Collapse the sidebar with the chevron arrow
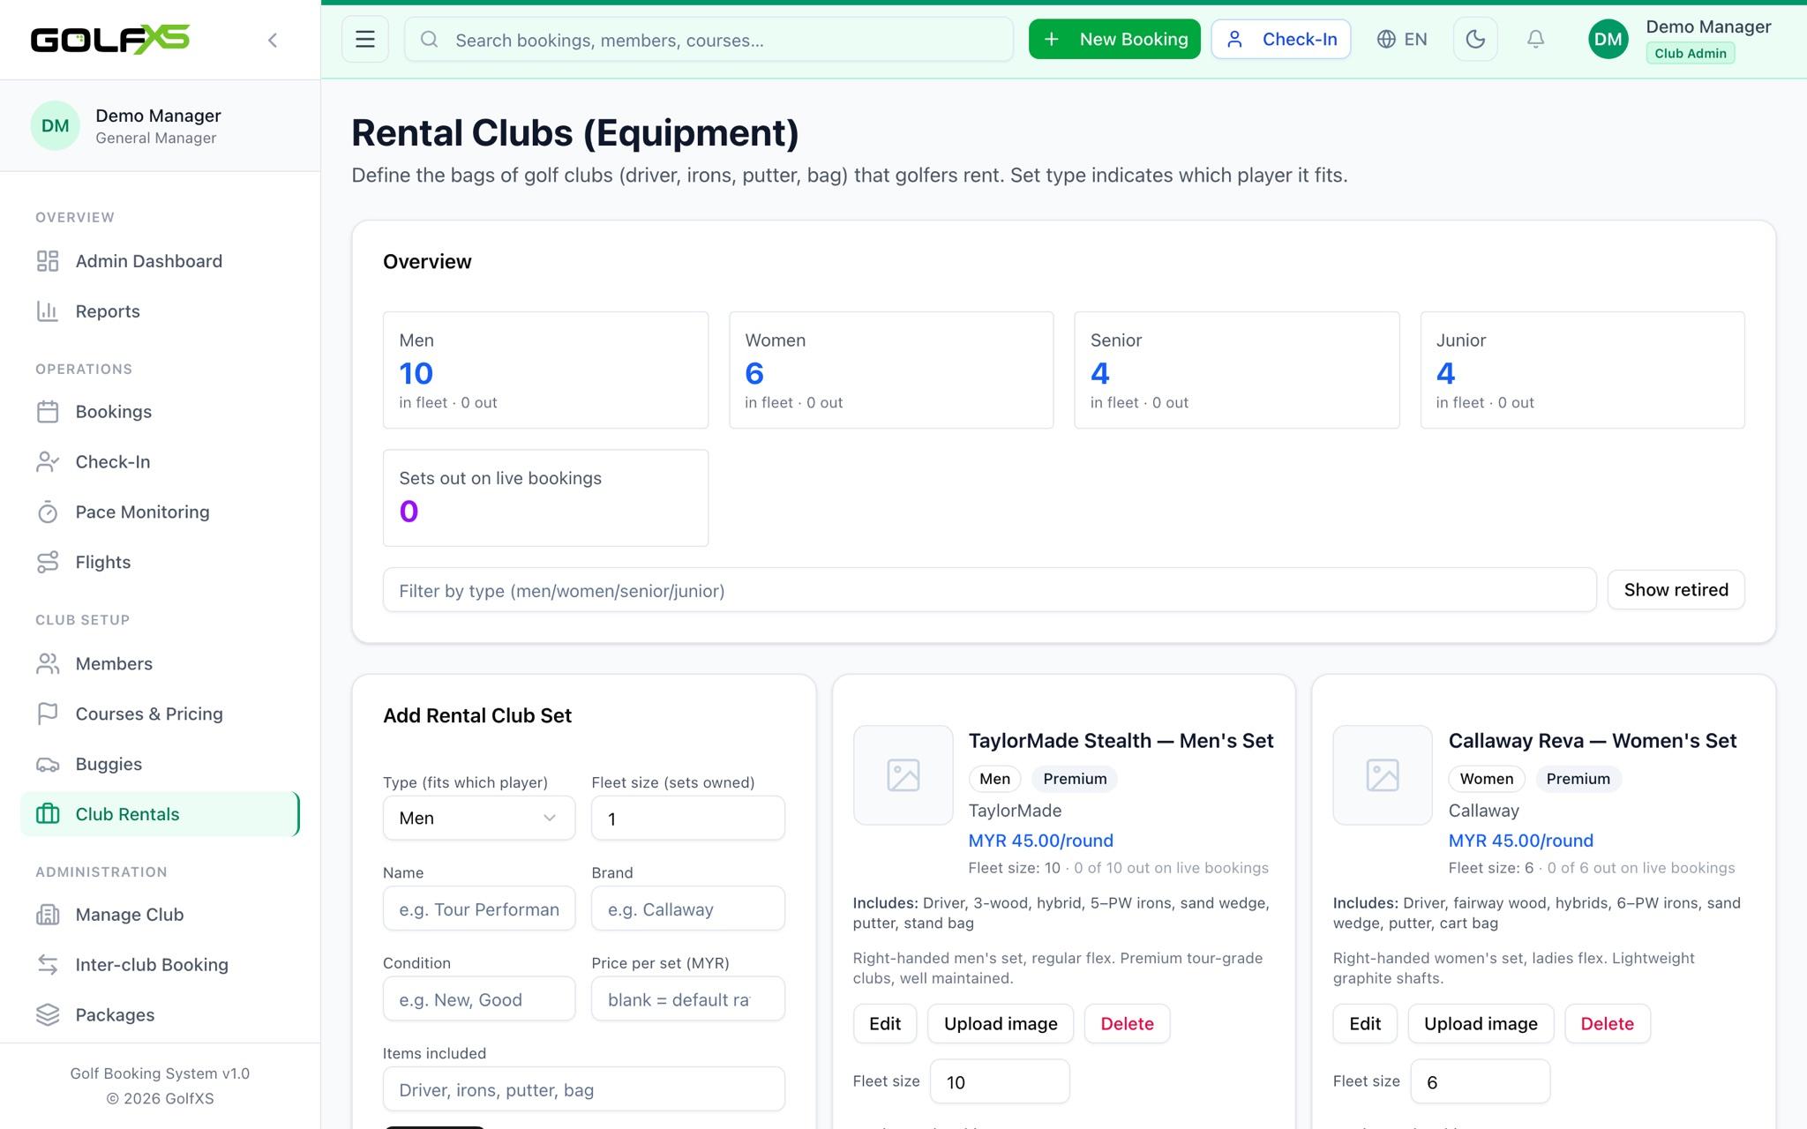The height and width of the screenshot is (1129, 1807). (273, 40)
